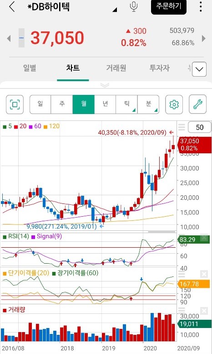
Task: Open the three-dot more options menu
Action: 201,7
